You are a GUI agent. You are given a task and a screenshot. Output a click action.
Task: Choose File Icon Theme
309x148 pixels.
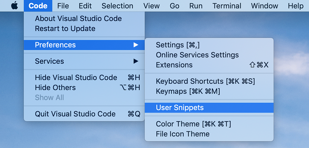tap(209, 134)
